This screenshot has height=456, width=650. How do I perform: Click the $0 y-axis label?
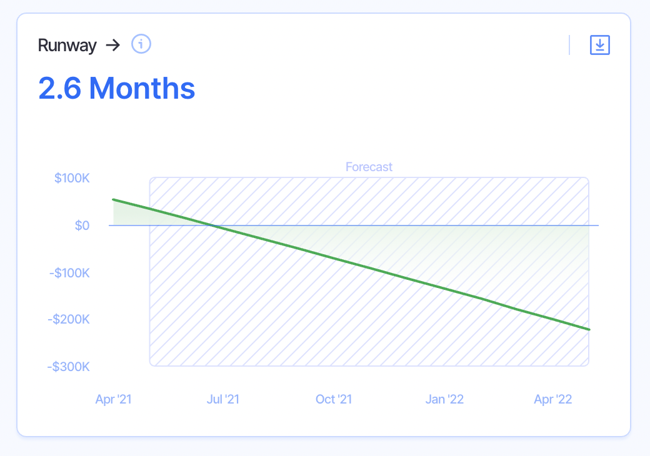(x=82, y=226)
